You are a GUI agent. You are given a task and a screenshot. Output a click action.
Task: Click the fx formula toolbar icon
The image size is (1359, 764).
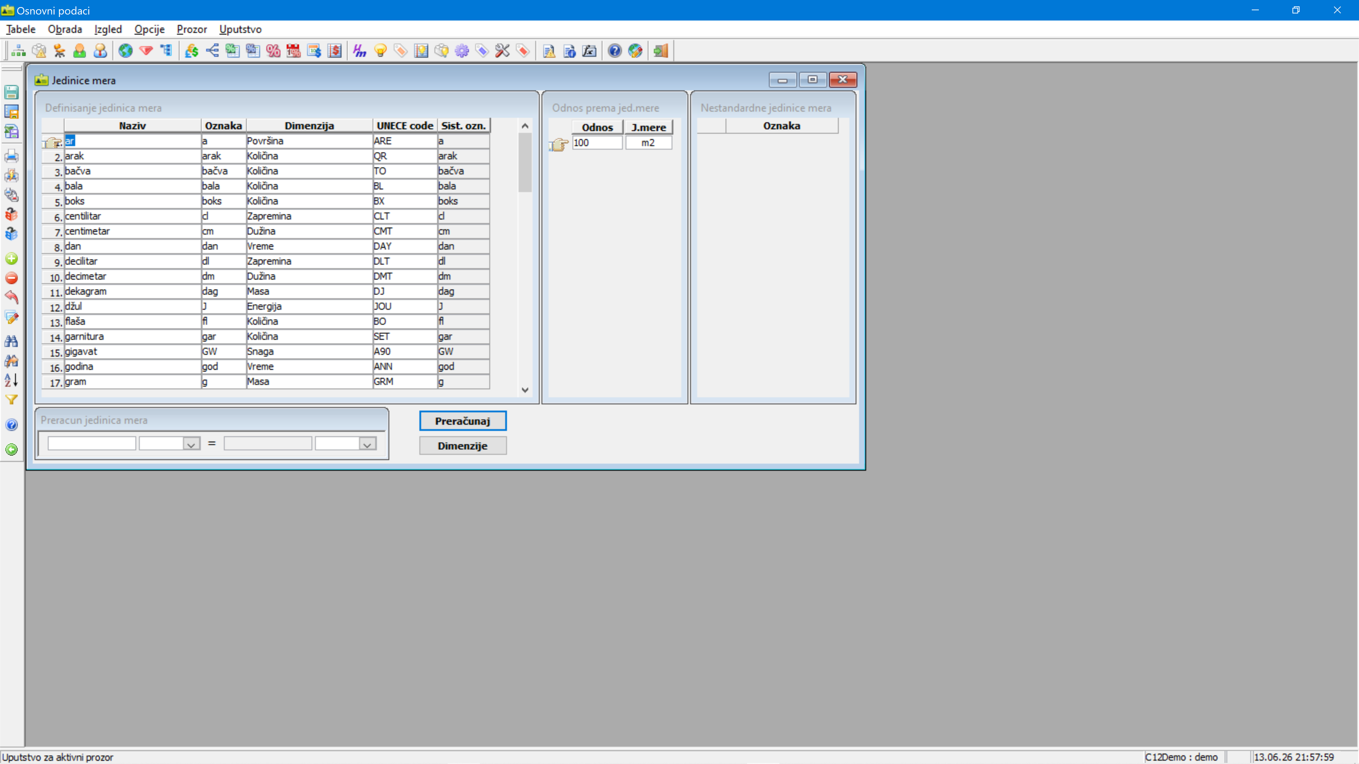tap(589, 51)
